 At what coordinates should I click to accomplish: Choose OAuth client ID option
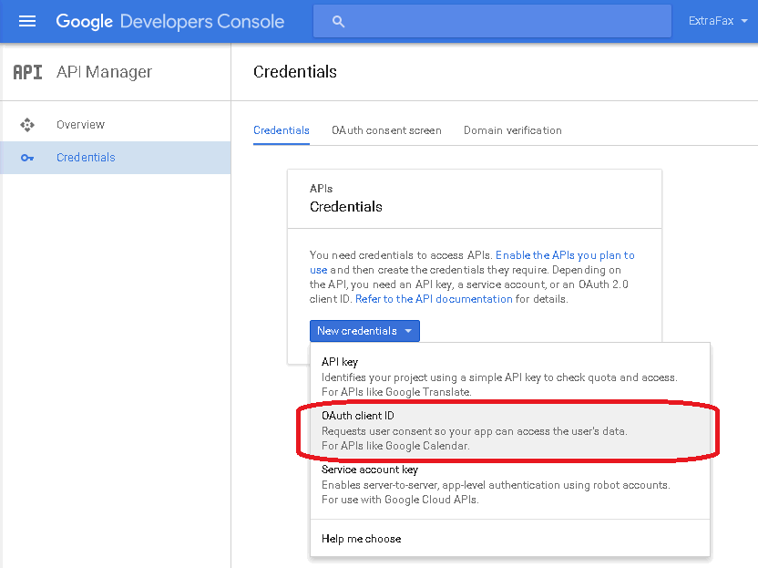(510, 430)
